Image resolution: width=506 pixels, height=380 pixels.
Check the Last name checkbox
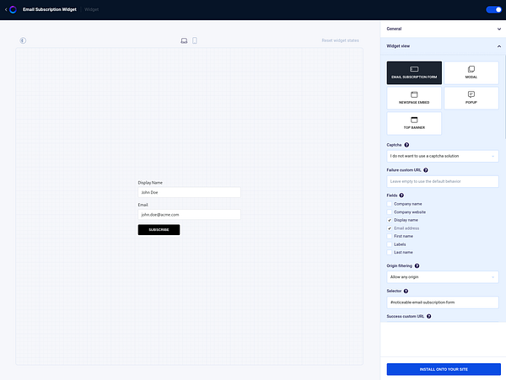click(x=390, y=253)
